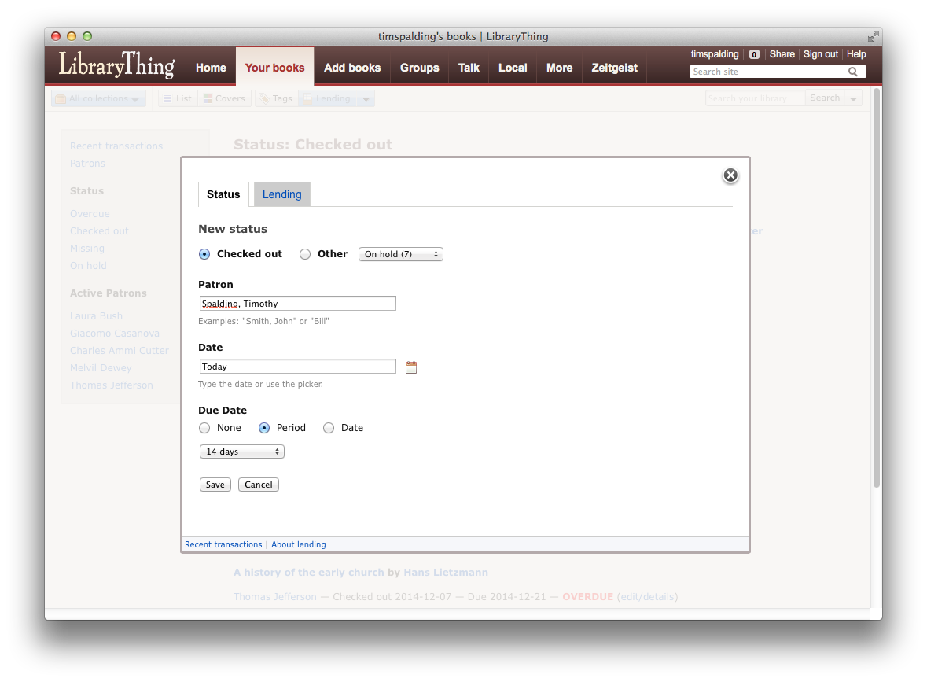The image size is (927, 682).
Task: Click the timspalding username link
Action: pos(715,53)
